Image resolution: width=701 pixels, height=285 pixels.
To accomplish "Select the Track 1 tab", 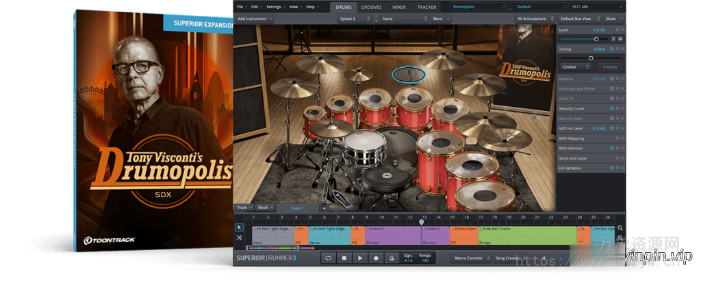I will [x=297, y=208].
